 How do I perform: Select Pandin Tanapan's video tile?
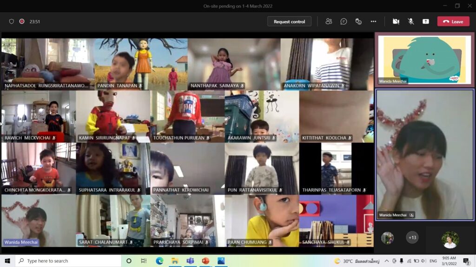tap(140, 64)
